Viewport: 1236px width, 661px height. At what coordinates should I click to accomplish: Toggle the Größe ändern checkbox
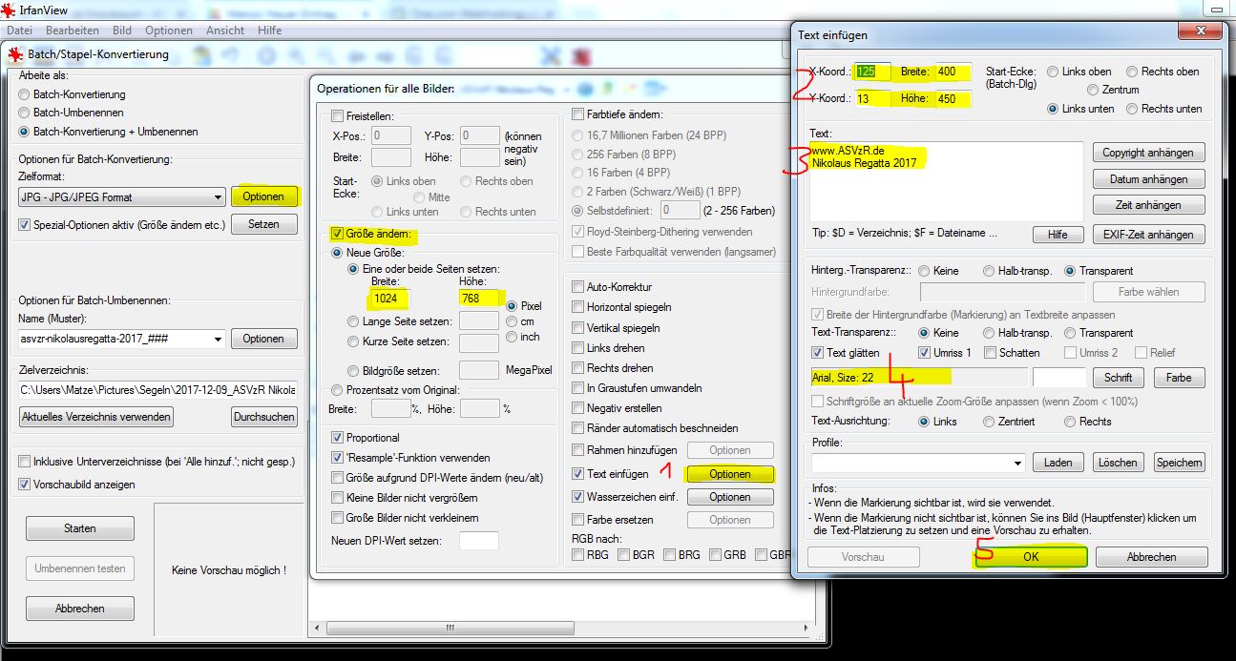coord(338,233)
